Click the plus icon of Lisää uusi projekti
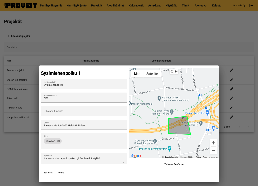 (x=8, y=36)
